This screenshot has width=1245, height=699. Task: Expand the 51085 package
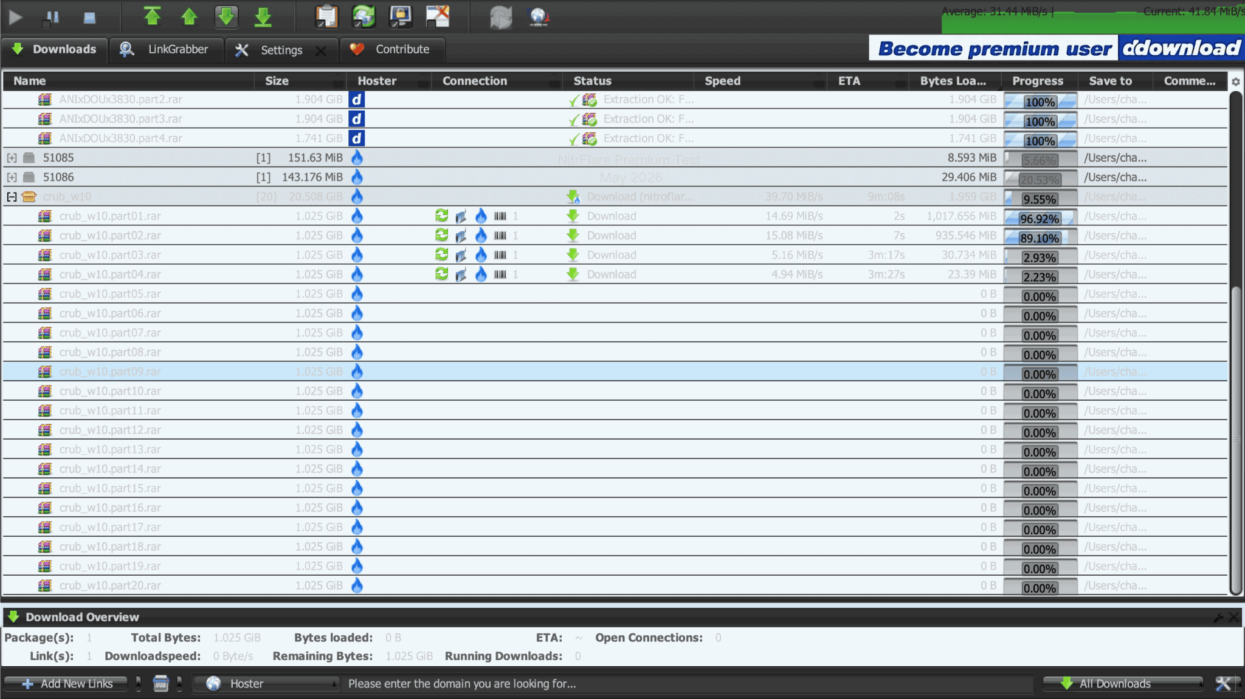tap(12, 158)
